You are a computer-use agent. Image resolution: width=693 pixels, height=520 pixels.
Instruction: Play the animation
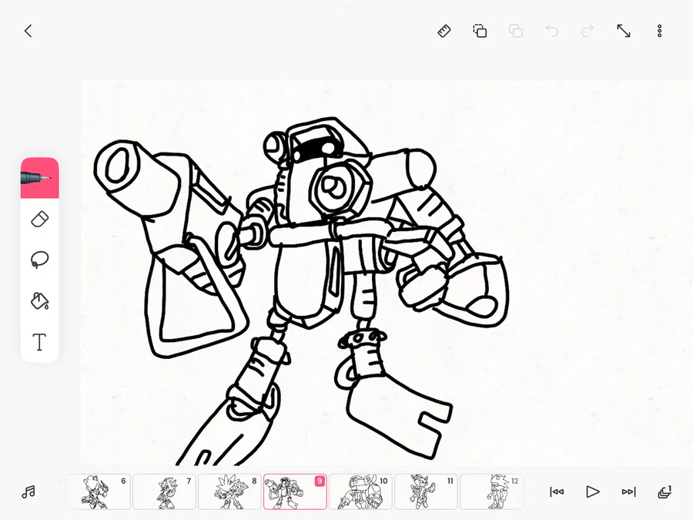pyautogui.click(x=593, y=491)
